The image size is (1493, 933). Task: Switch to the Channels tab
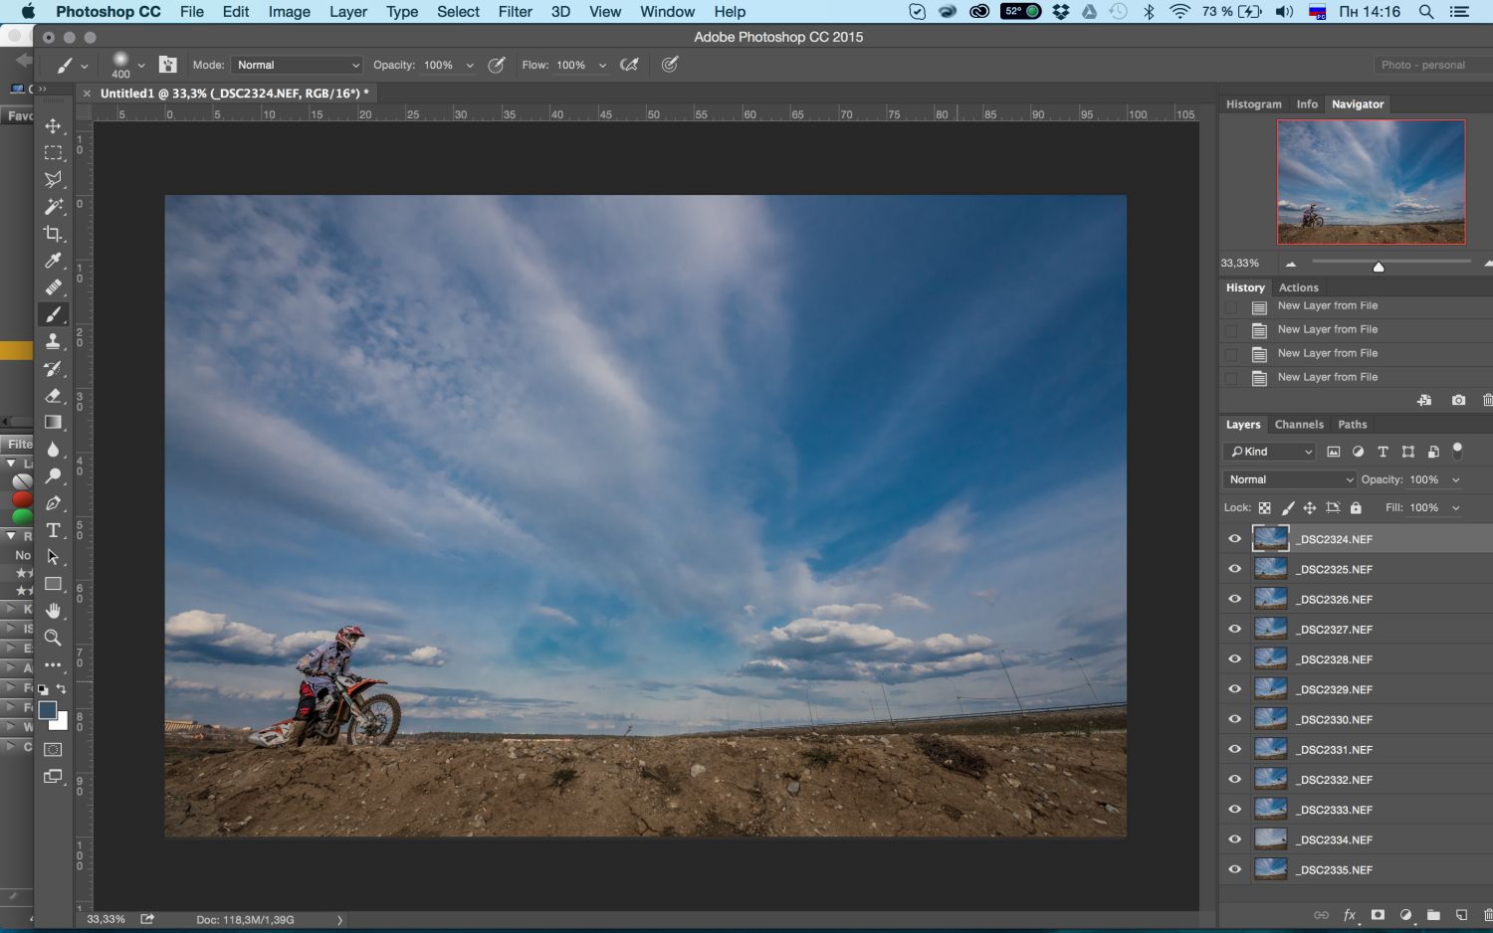coord(1299,425)
